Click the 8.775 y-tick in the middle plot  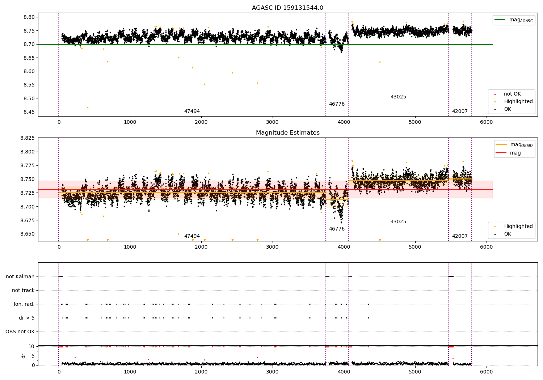pos(27,166)
